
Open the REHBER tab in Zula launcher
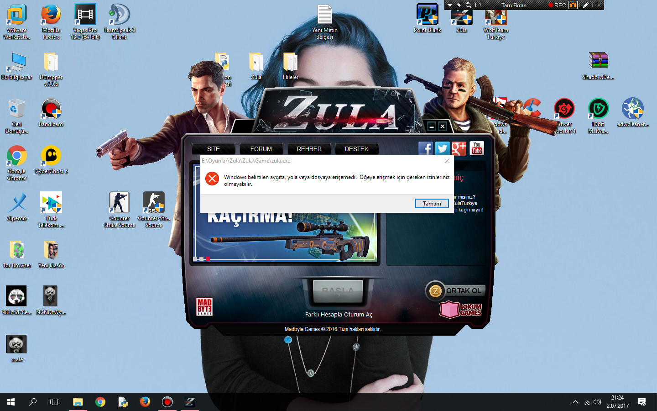[309, 149]
